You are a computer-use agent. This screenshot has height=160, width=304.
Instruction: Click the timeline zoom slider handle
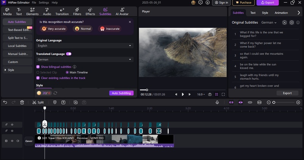[x=274, y=102]
